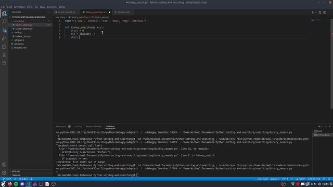
Task: Synchronize changes icon in status bar
Action: [15, 179]
